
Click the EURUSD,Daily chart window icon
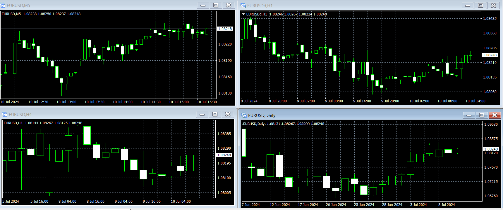[x=244, y=115]
